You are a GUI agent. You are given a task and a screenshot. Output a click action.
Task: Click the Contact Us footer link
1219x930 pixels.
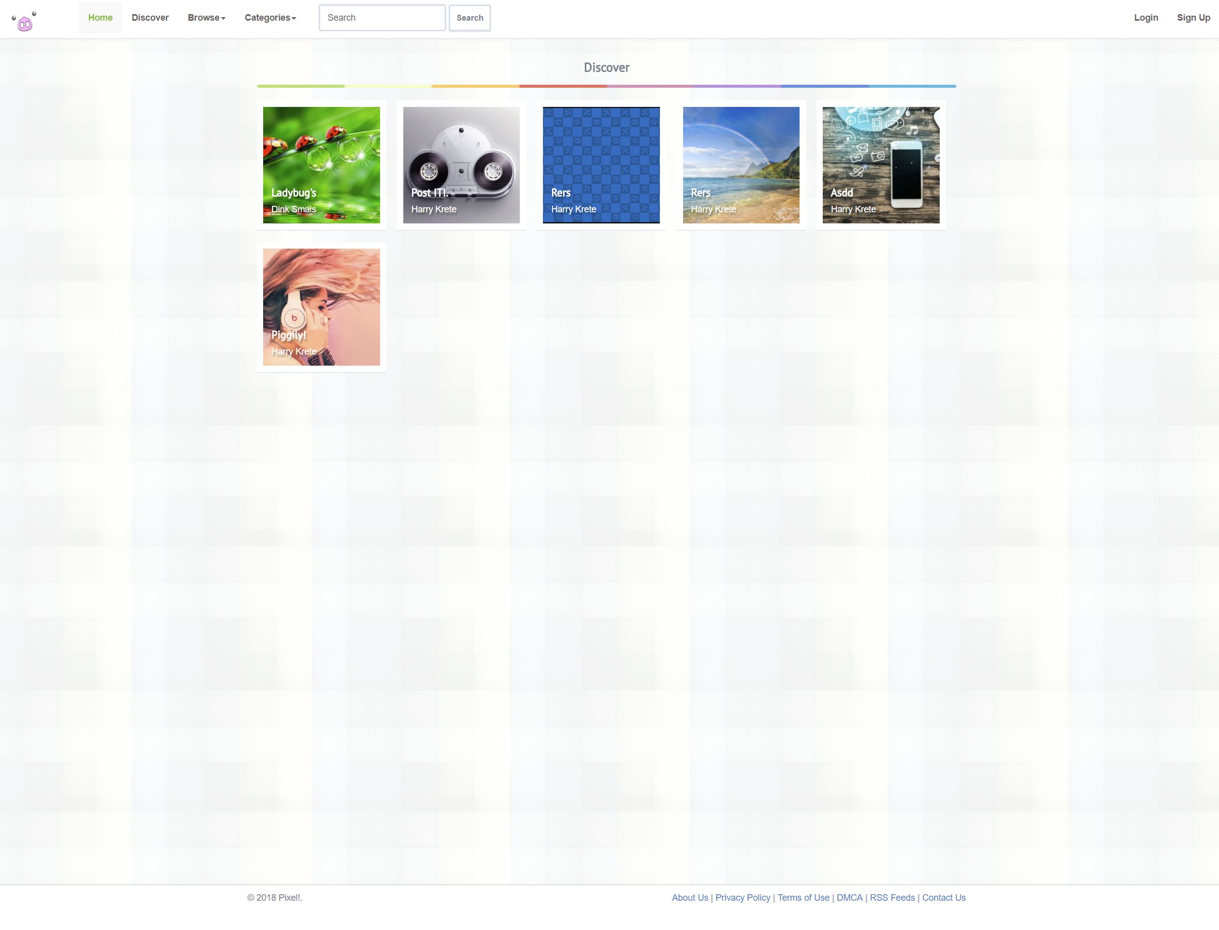point(943,897)
